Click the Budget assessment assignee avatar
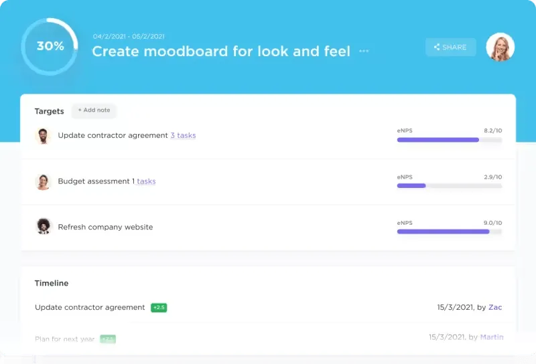Viewport: 536px width, 364px height. point(43,181)
